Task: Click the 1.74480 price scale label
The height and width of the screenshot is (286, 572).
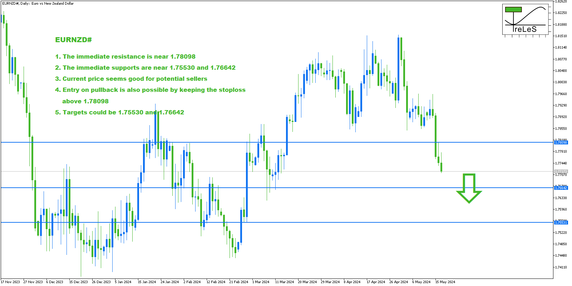Action: pyautogui.click(x=561, y=256)
